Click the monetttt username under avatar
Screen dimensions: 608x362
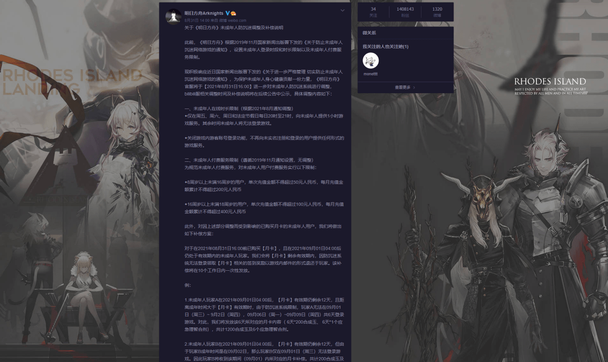371,74
